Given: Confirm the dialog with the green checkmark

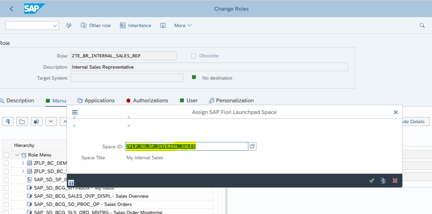Looking at the screenshot, I should [x=372, y=181].
